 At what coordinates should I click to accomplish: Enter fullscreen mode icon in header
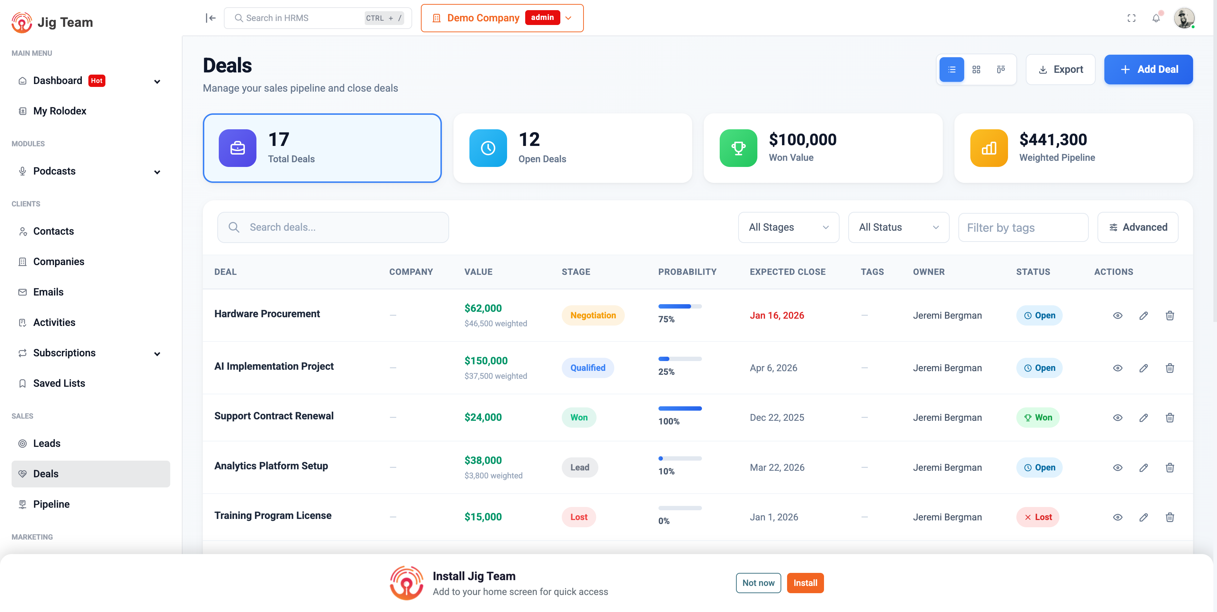point(1132,18)
